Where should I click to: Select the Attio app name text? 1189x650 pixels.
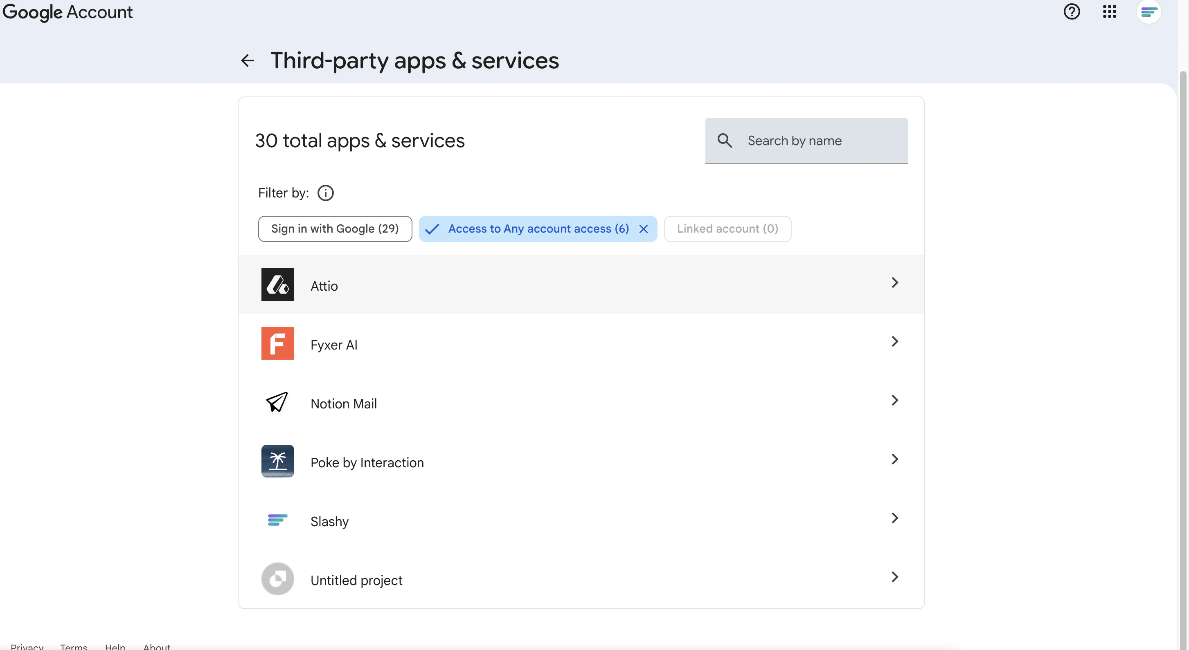(324, 286)
